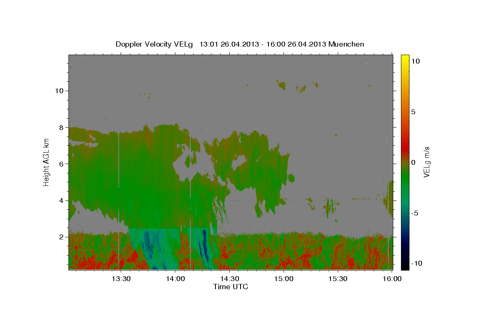Click the dark blue fall streak near 14:15
Screen dimensions: 486x324
click(205, 245)
